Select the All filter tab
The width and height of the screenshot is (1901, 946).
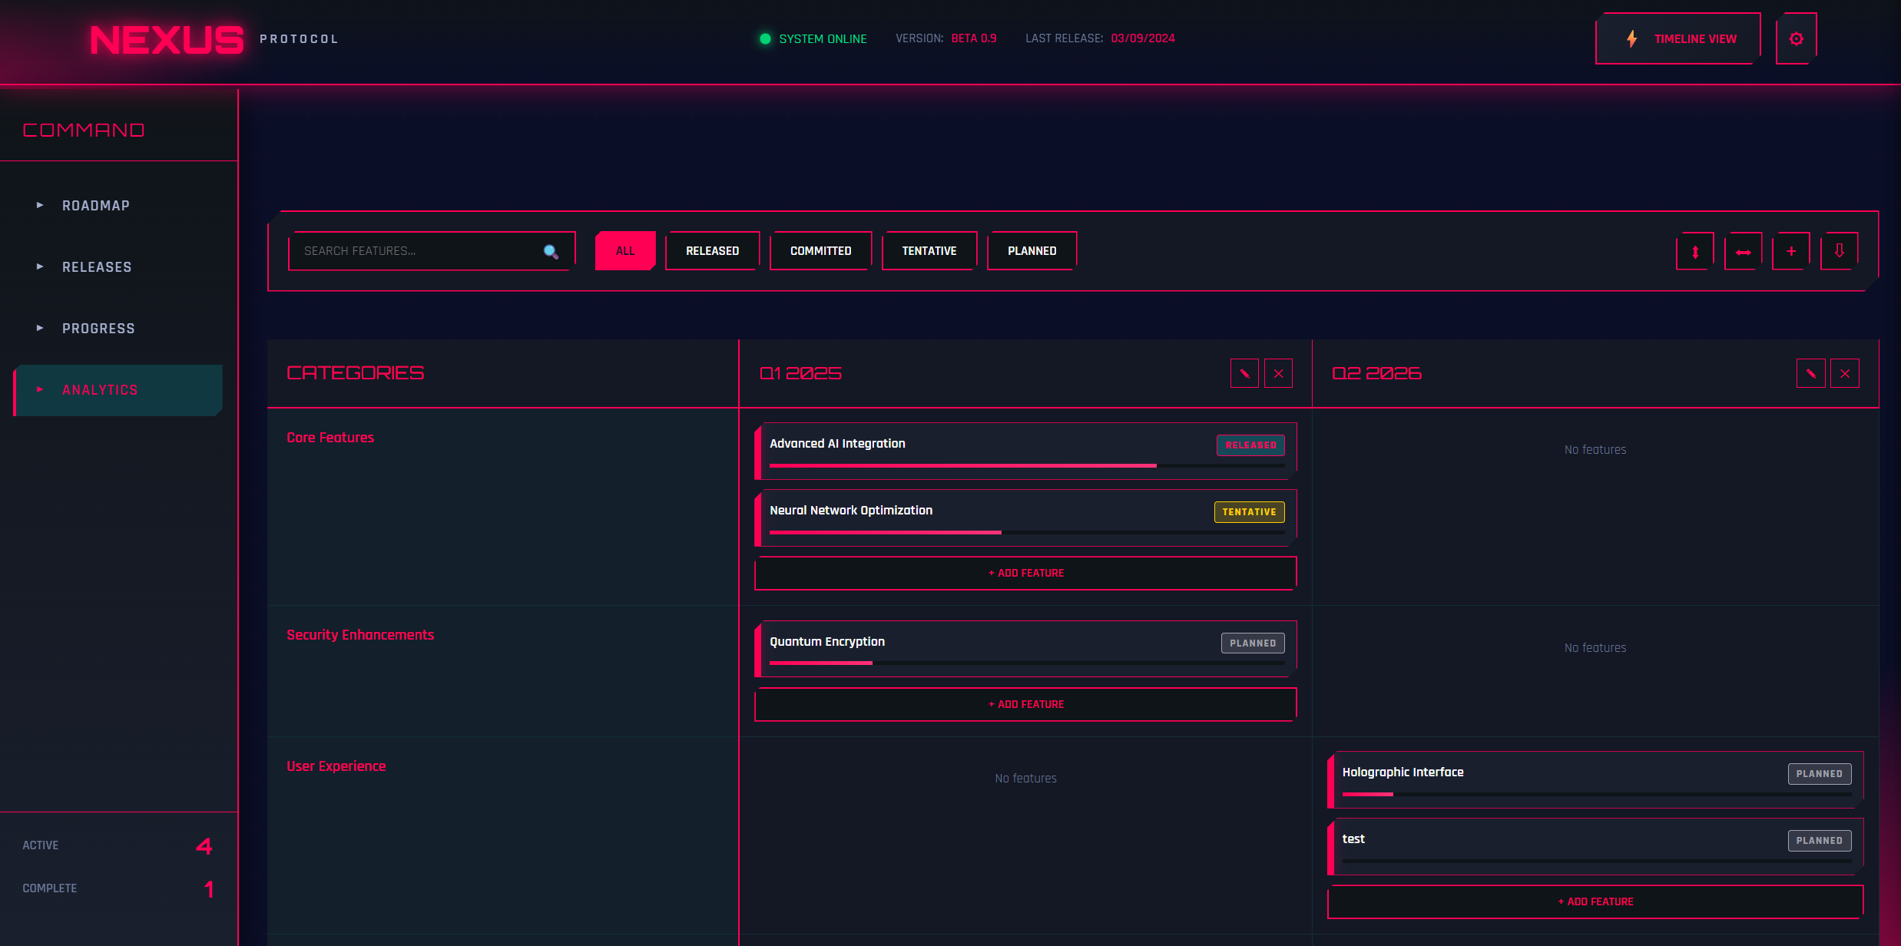click(x=625, y=251)
